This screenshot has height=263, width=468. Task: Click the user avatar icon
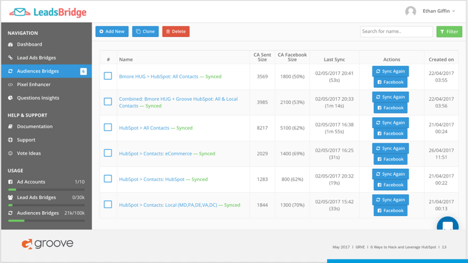411,11
